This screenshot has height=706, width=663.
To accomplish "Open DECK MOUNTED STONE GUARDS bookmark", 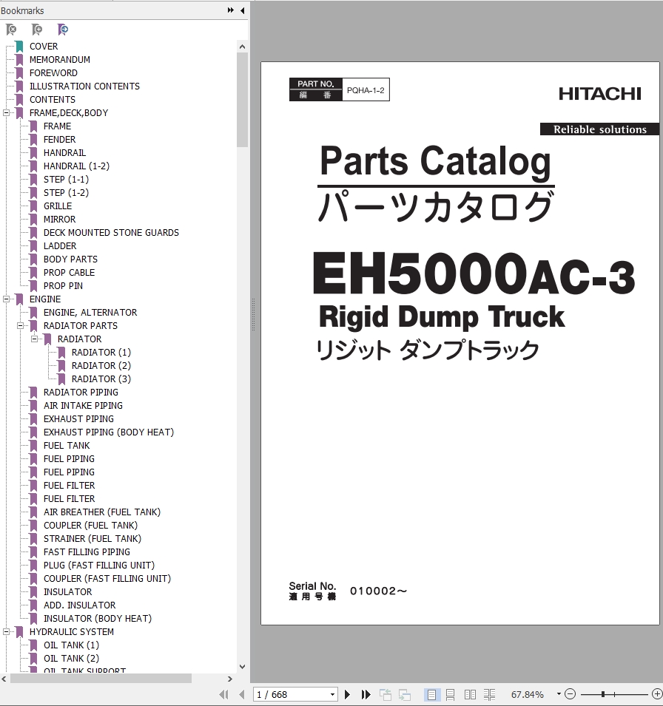I will 111,233.
